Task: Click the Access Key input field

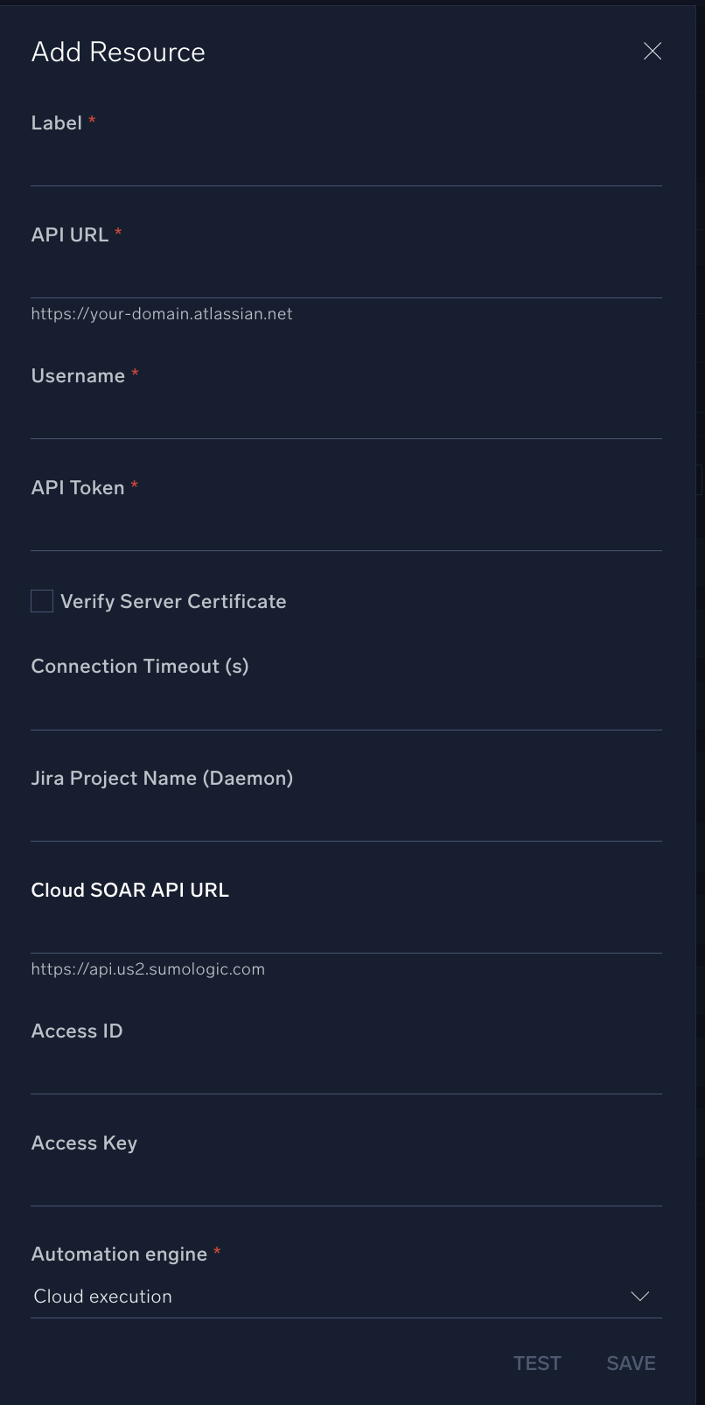Action: 346,1185
